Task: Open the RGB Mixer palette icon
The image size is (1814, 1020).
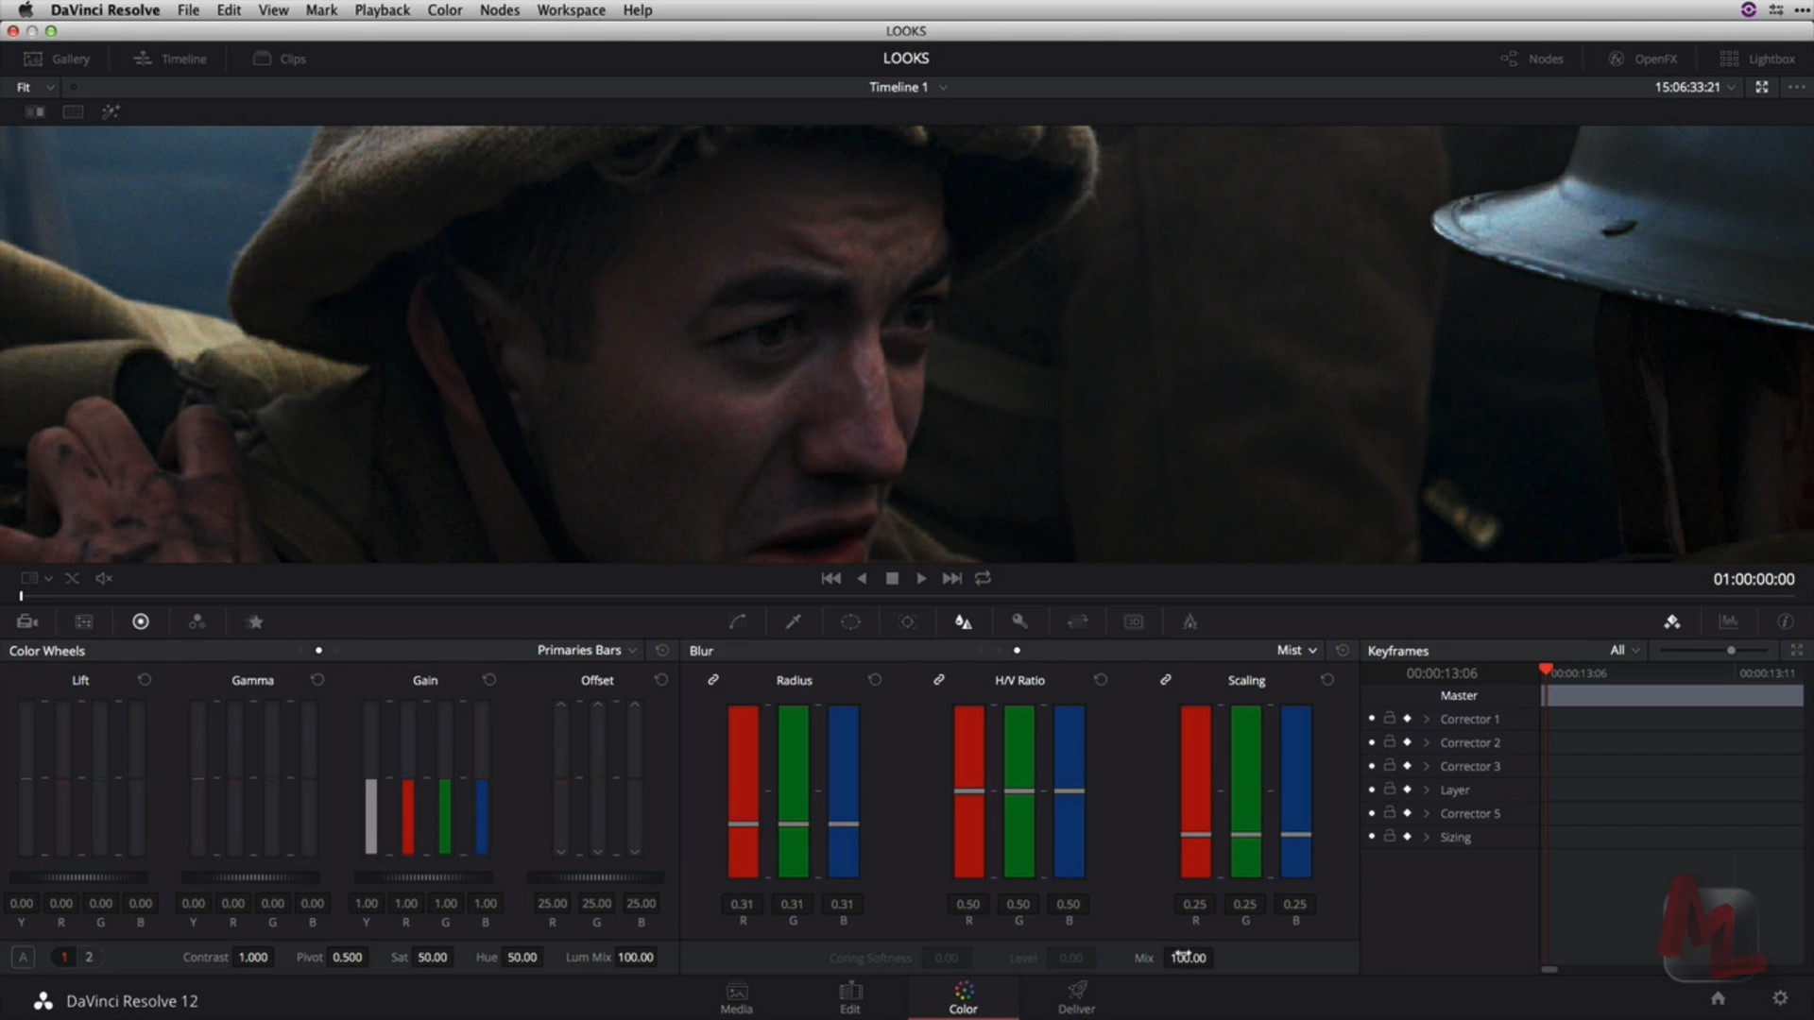Action: pos(197,621)
